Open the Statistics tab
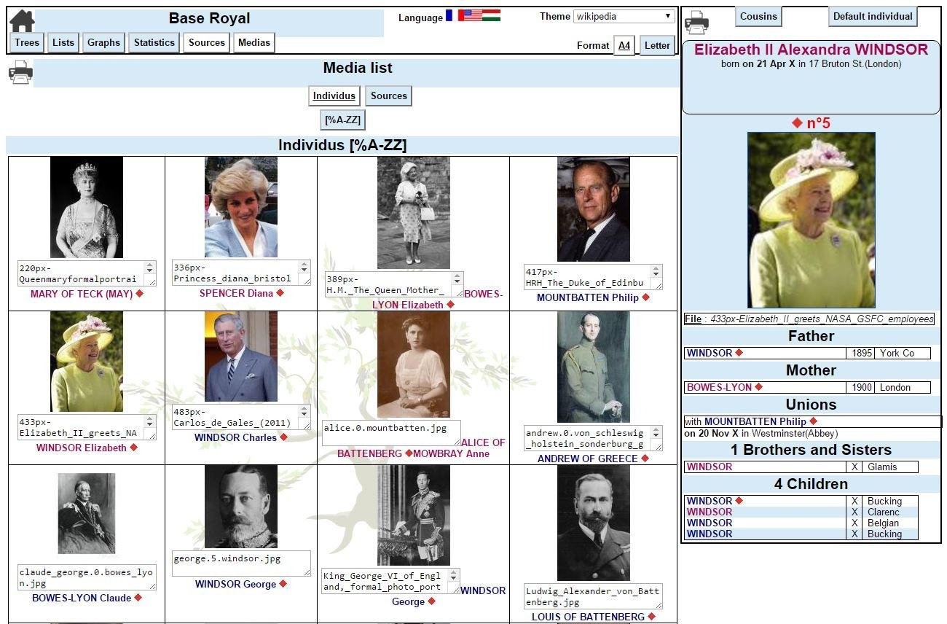Screen dimensions: 947x624 [154, 42]
